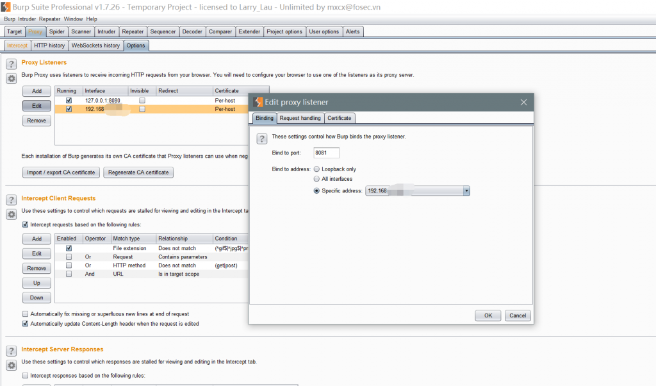Disable the File extension rule checkbox
This screenshot has height=386, width=656.
point(69,248)
